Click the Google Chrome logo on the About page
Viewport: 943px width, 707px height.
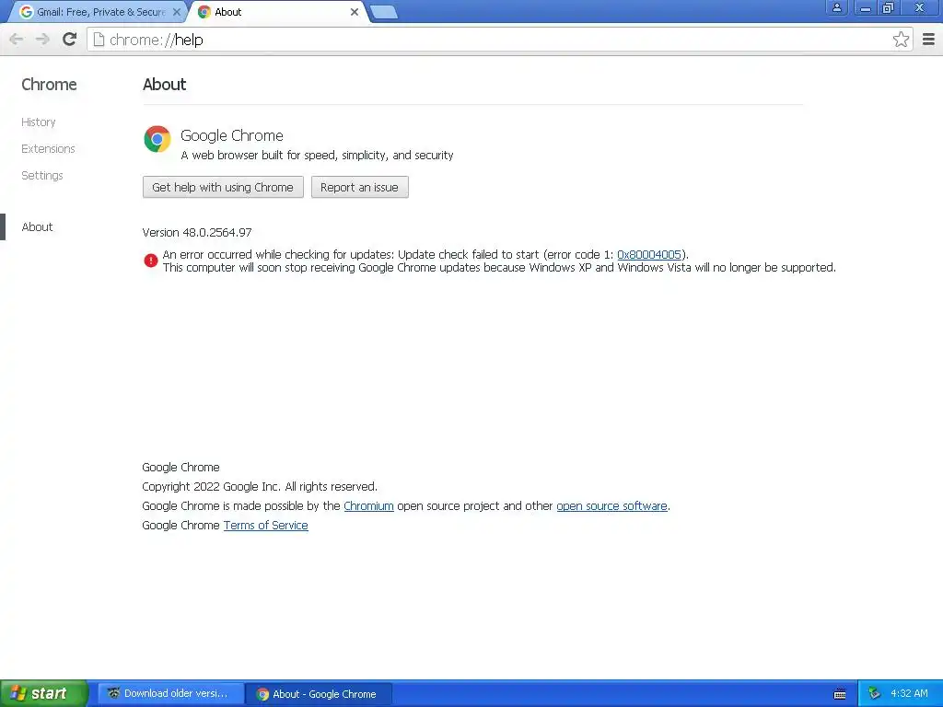point(157,139)
